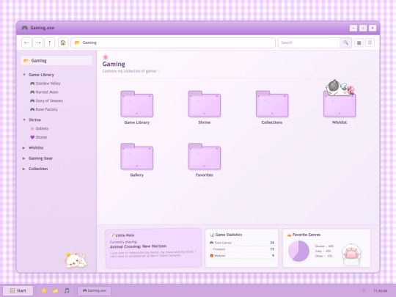This screenshot has height=297, width=396.
Task: Select the Gaming root sidebar item
Action: point(56,61)
